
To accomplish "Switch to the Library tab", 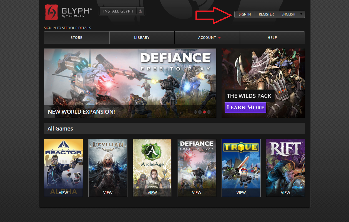I will (x=142, y=38).
